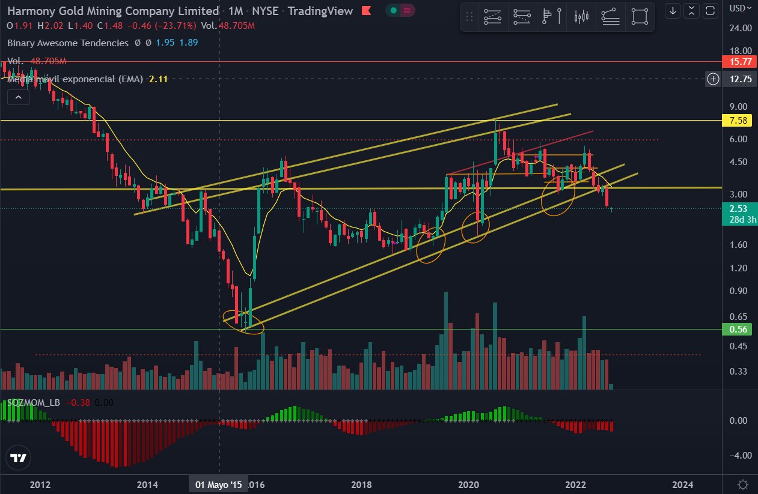Select the Binary Awesome Tendencies indicator legend
The width and height of the screenshot is (758, 494).
[68, 43]
